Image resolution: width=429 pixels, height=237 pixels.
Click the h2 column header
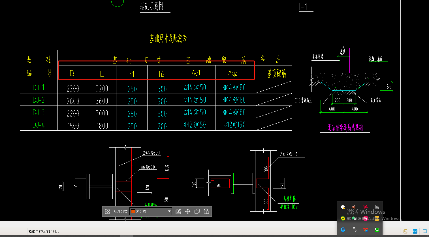pyautogui.click(x=162, y=74)
